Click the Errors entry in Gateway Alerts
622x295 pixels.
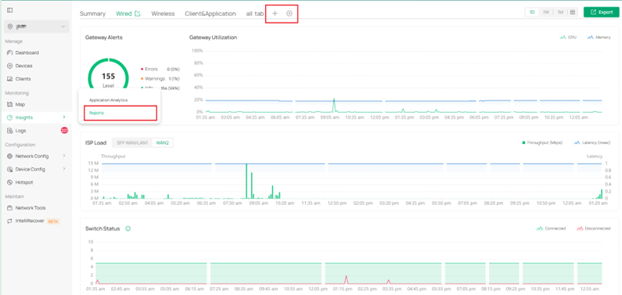point(160,69)
